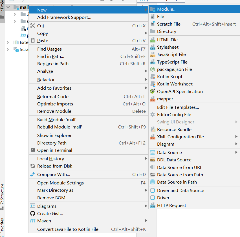240x237 pixels.
Task: Click the JavaScript File icon
Action: (153, 55)
